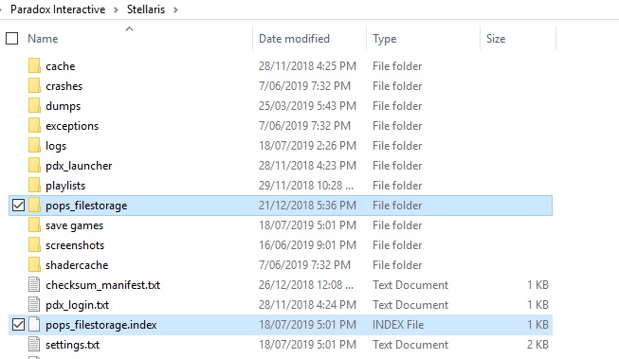This screenshot has height=359, width=619.
Task: Select the cache folder icon
Action: (x=34, y=66)
